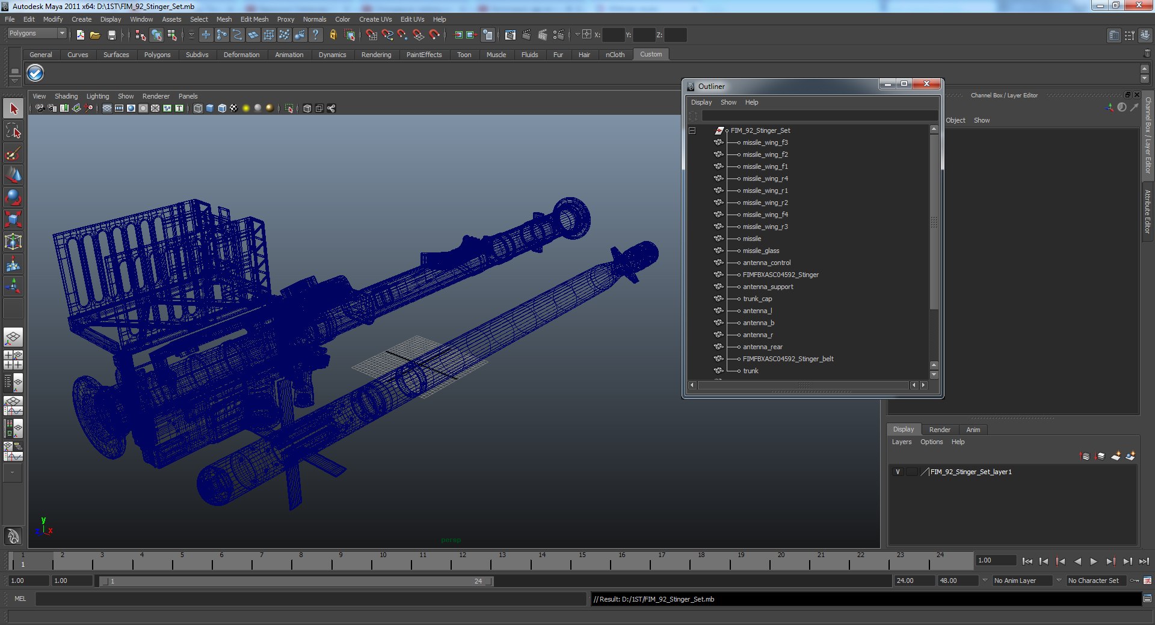Click the Outliner horizontal scrollbar

pos(804,385)
